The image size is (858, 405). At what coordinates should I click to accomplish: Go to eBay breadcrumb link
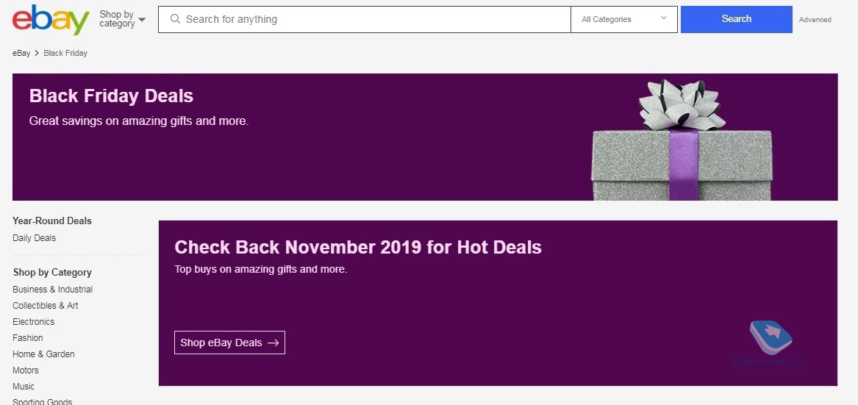tap(21, 53)
